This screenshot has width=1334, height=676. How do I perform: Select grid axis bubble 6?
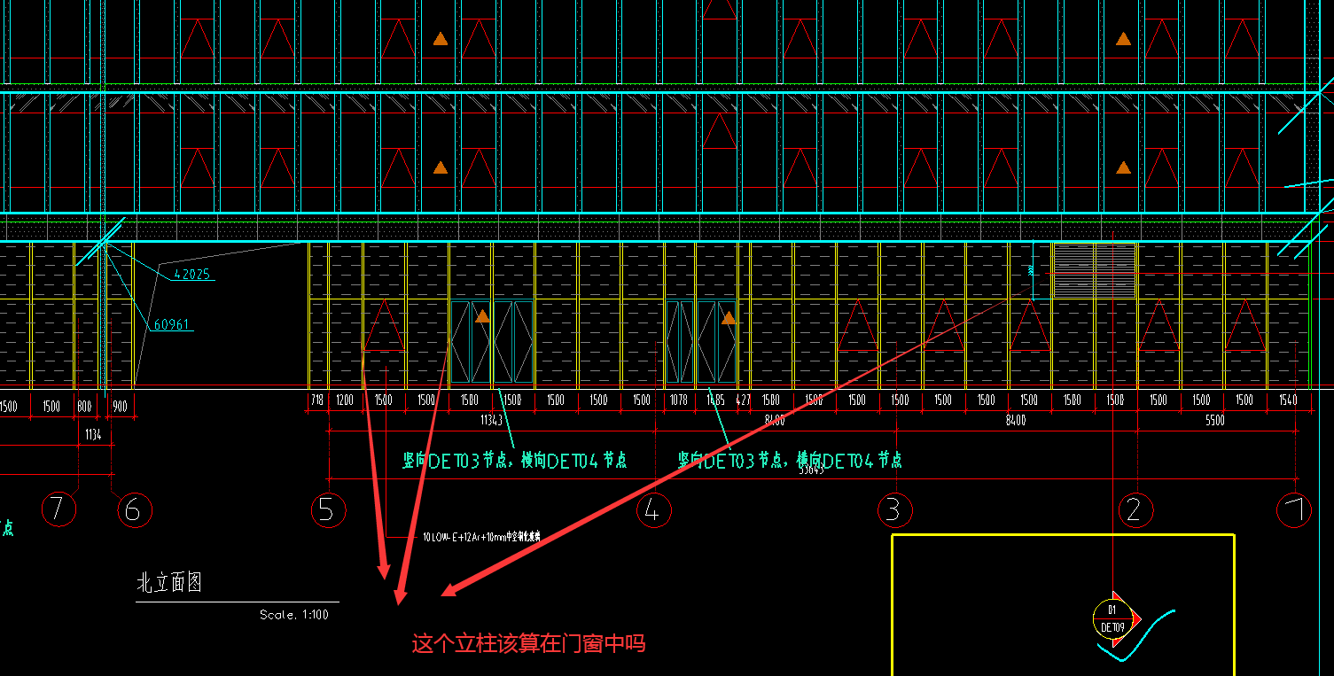(134, 509)
